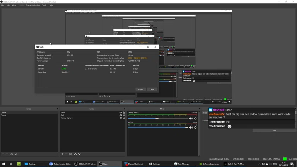Image resolution: width=297 pixels, height=167 pixels.
Task: Open the File menu
Action: 3,5
